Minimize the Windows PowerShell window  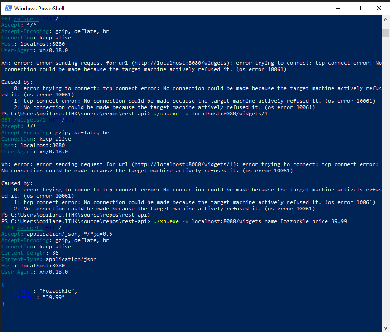point(338,8)
